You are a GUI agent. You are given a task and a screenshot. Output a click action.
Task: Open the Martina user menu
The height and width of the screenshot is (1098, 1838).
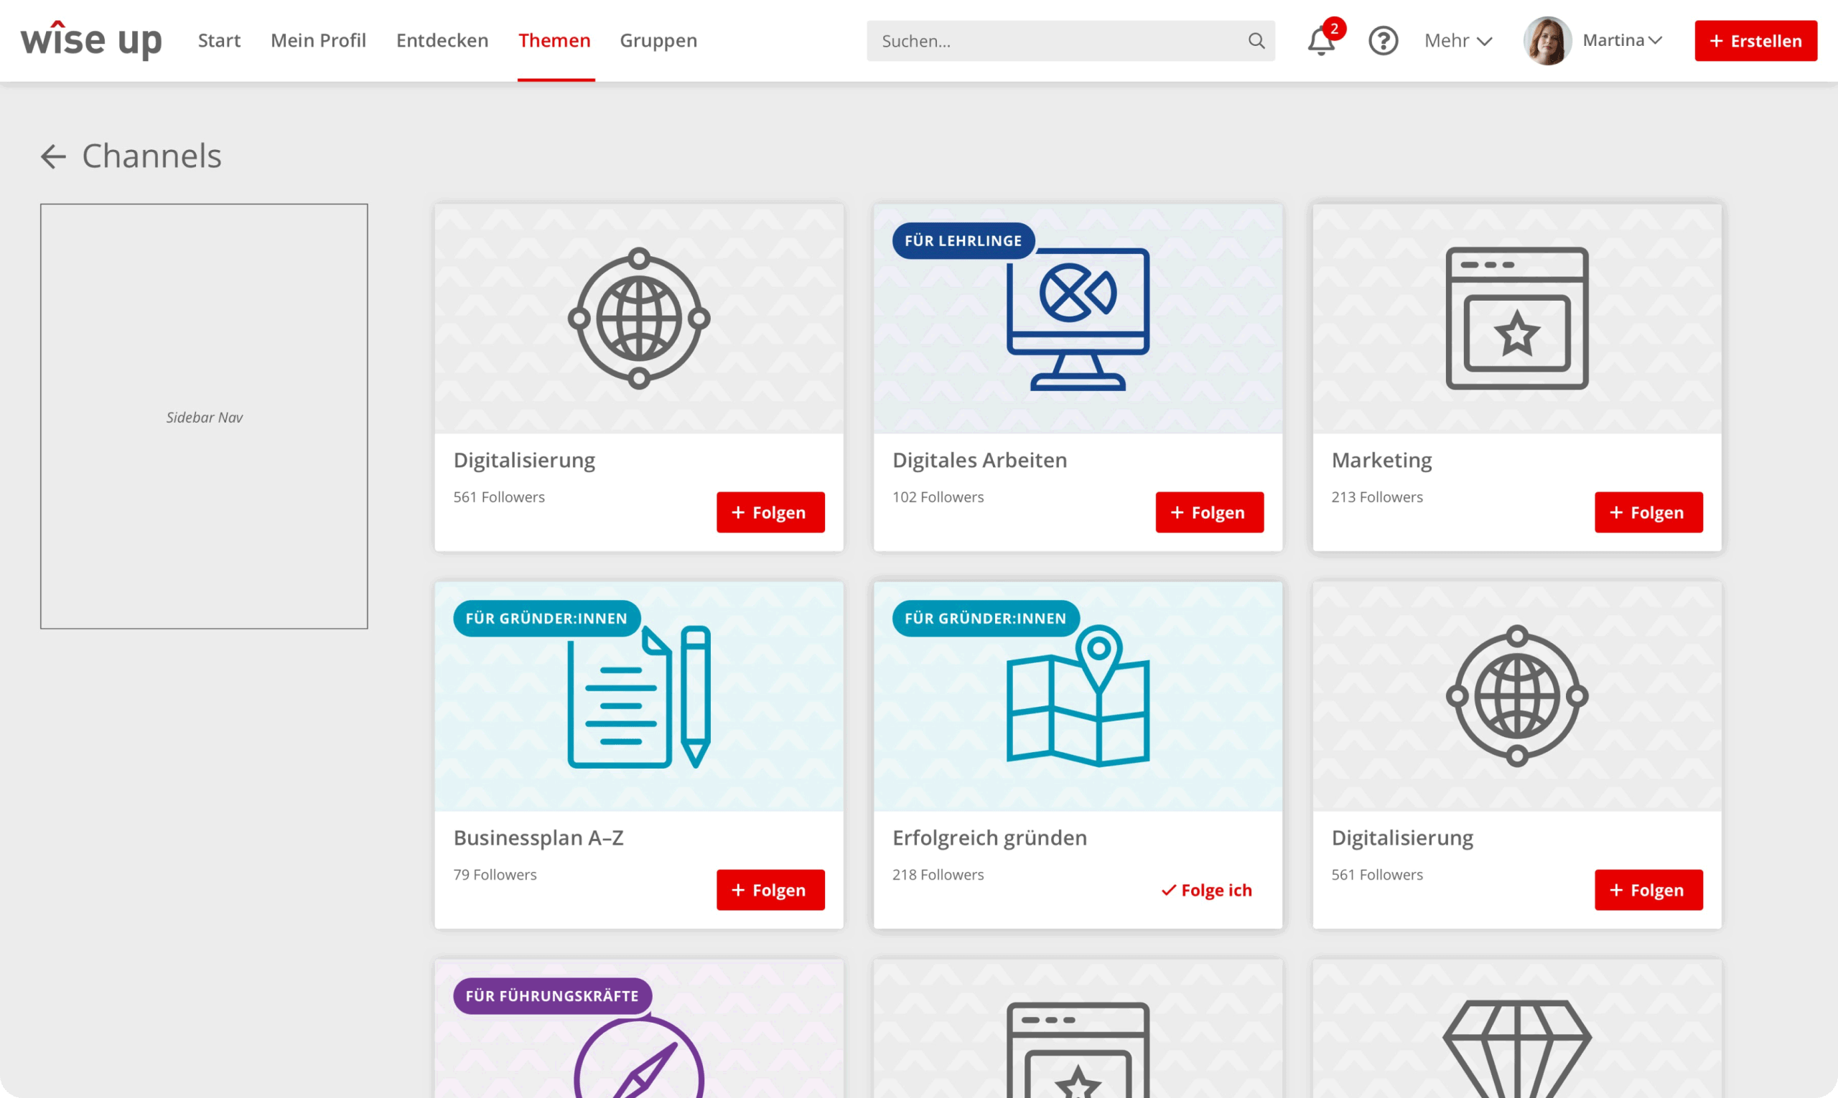click(x=1622, y=40)
